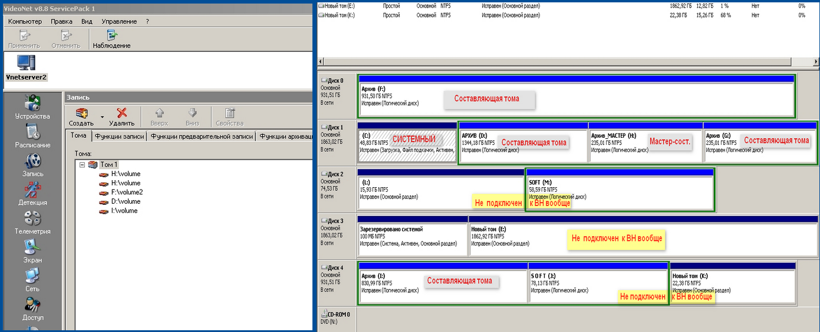820x332 pixels.
Task: Switch to the Функции записи tab
Action: click(119, 136)
